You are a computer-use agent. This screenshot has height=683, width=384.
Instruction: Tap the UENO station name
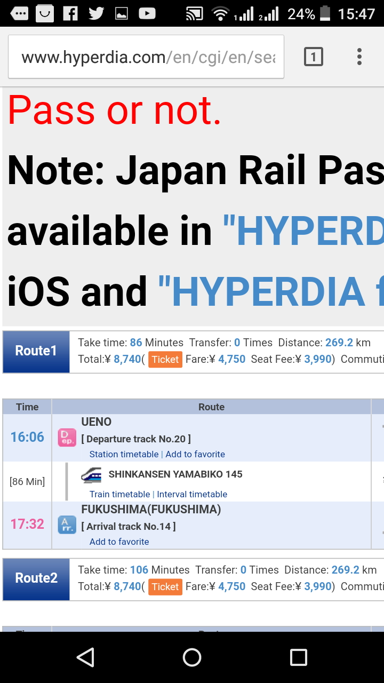[97, 422]
